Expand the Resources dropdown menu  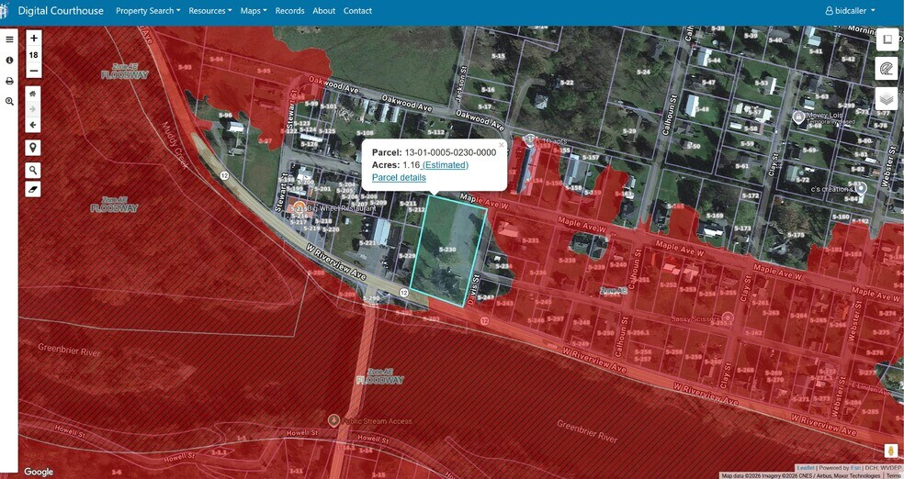[210, 11]
